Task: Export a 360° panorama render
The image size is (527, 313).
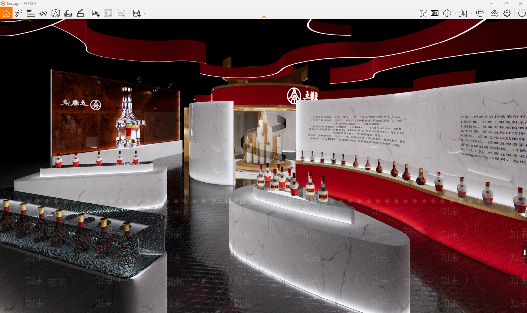Action: tap(121, 13)
